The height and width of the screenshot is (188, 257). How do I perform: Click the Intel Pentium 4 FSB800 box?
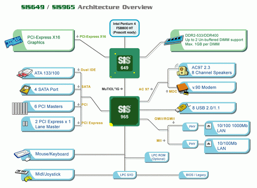[124, 28]
